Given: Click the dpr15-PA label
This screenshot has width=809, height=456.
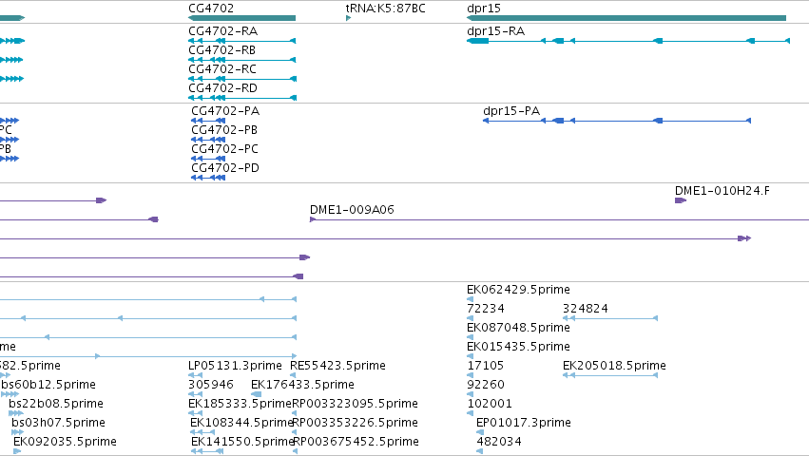Looking at the screenshot, I should coord(511,111).
